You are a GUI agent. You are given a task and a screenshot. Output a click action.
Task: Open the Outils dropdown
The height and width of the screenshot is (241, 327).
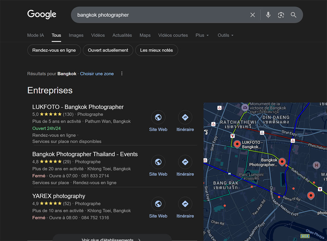[x=225, y=35]
